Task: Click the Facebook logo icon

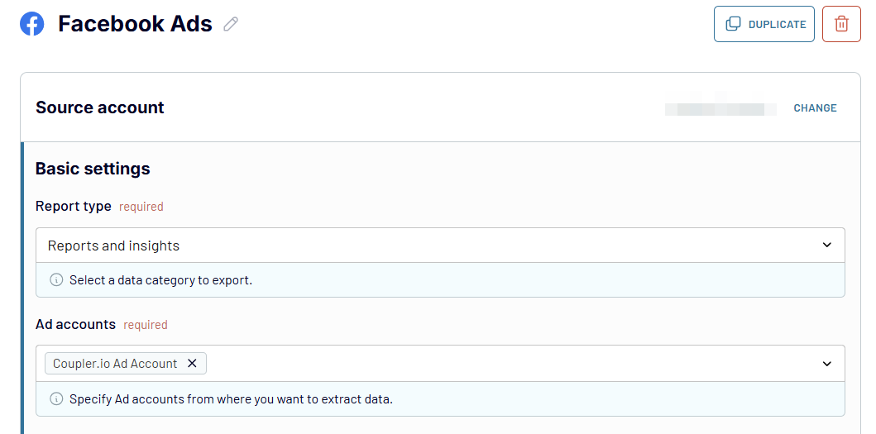Action: click(x=31, y=24)
